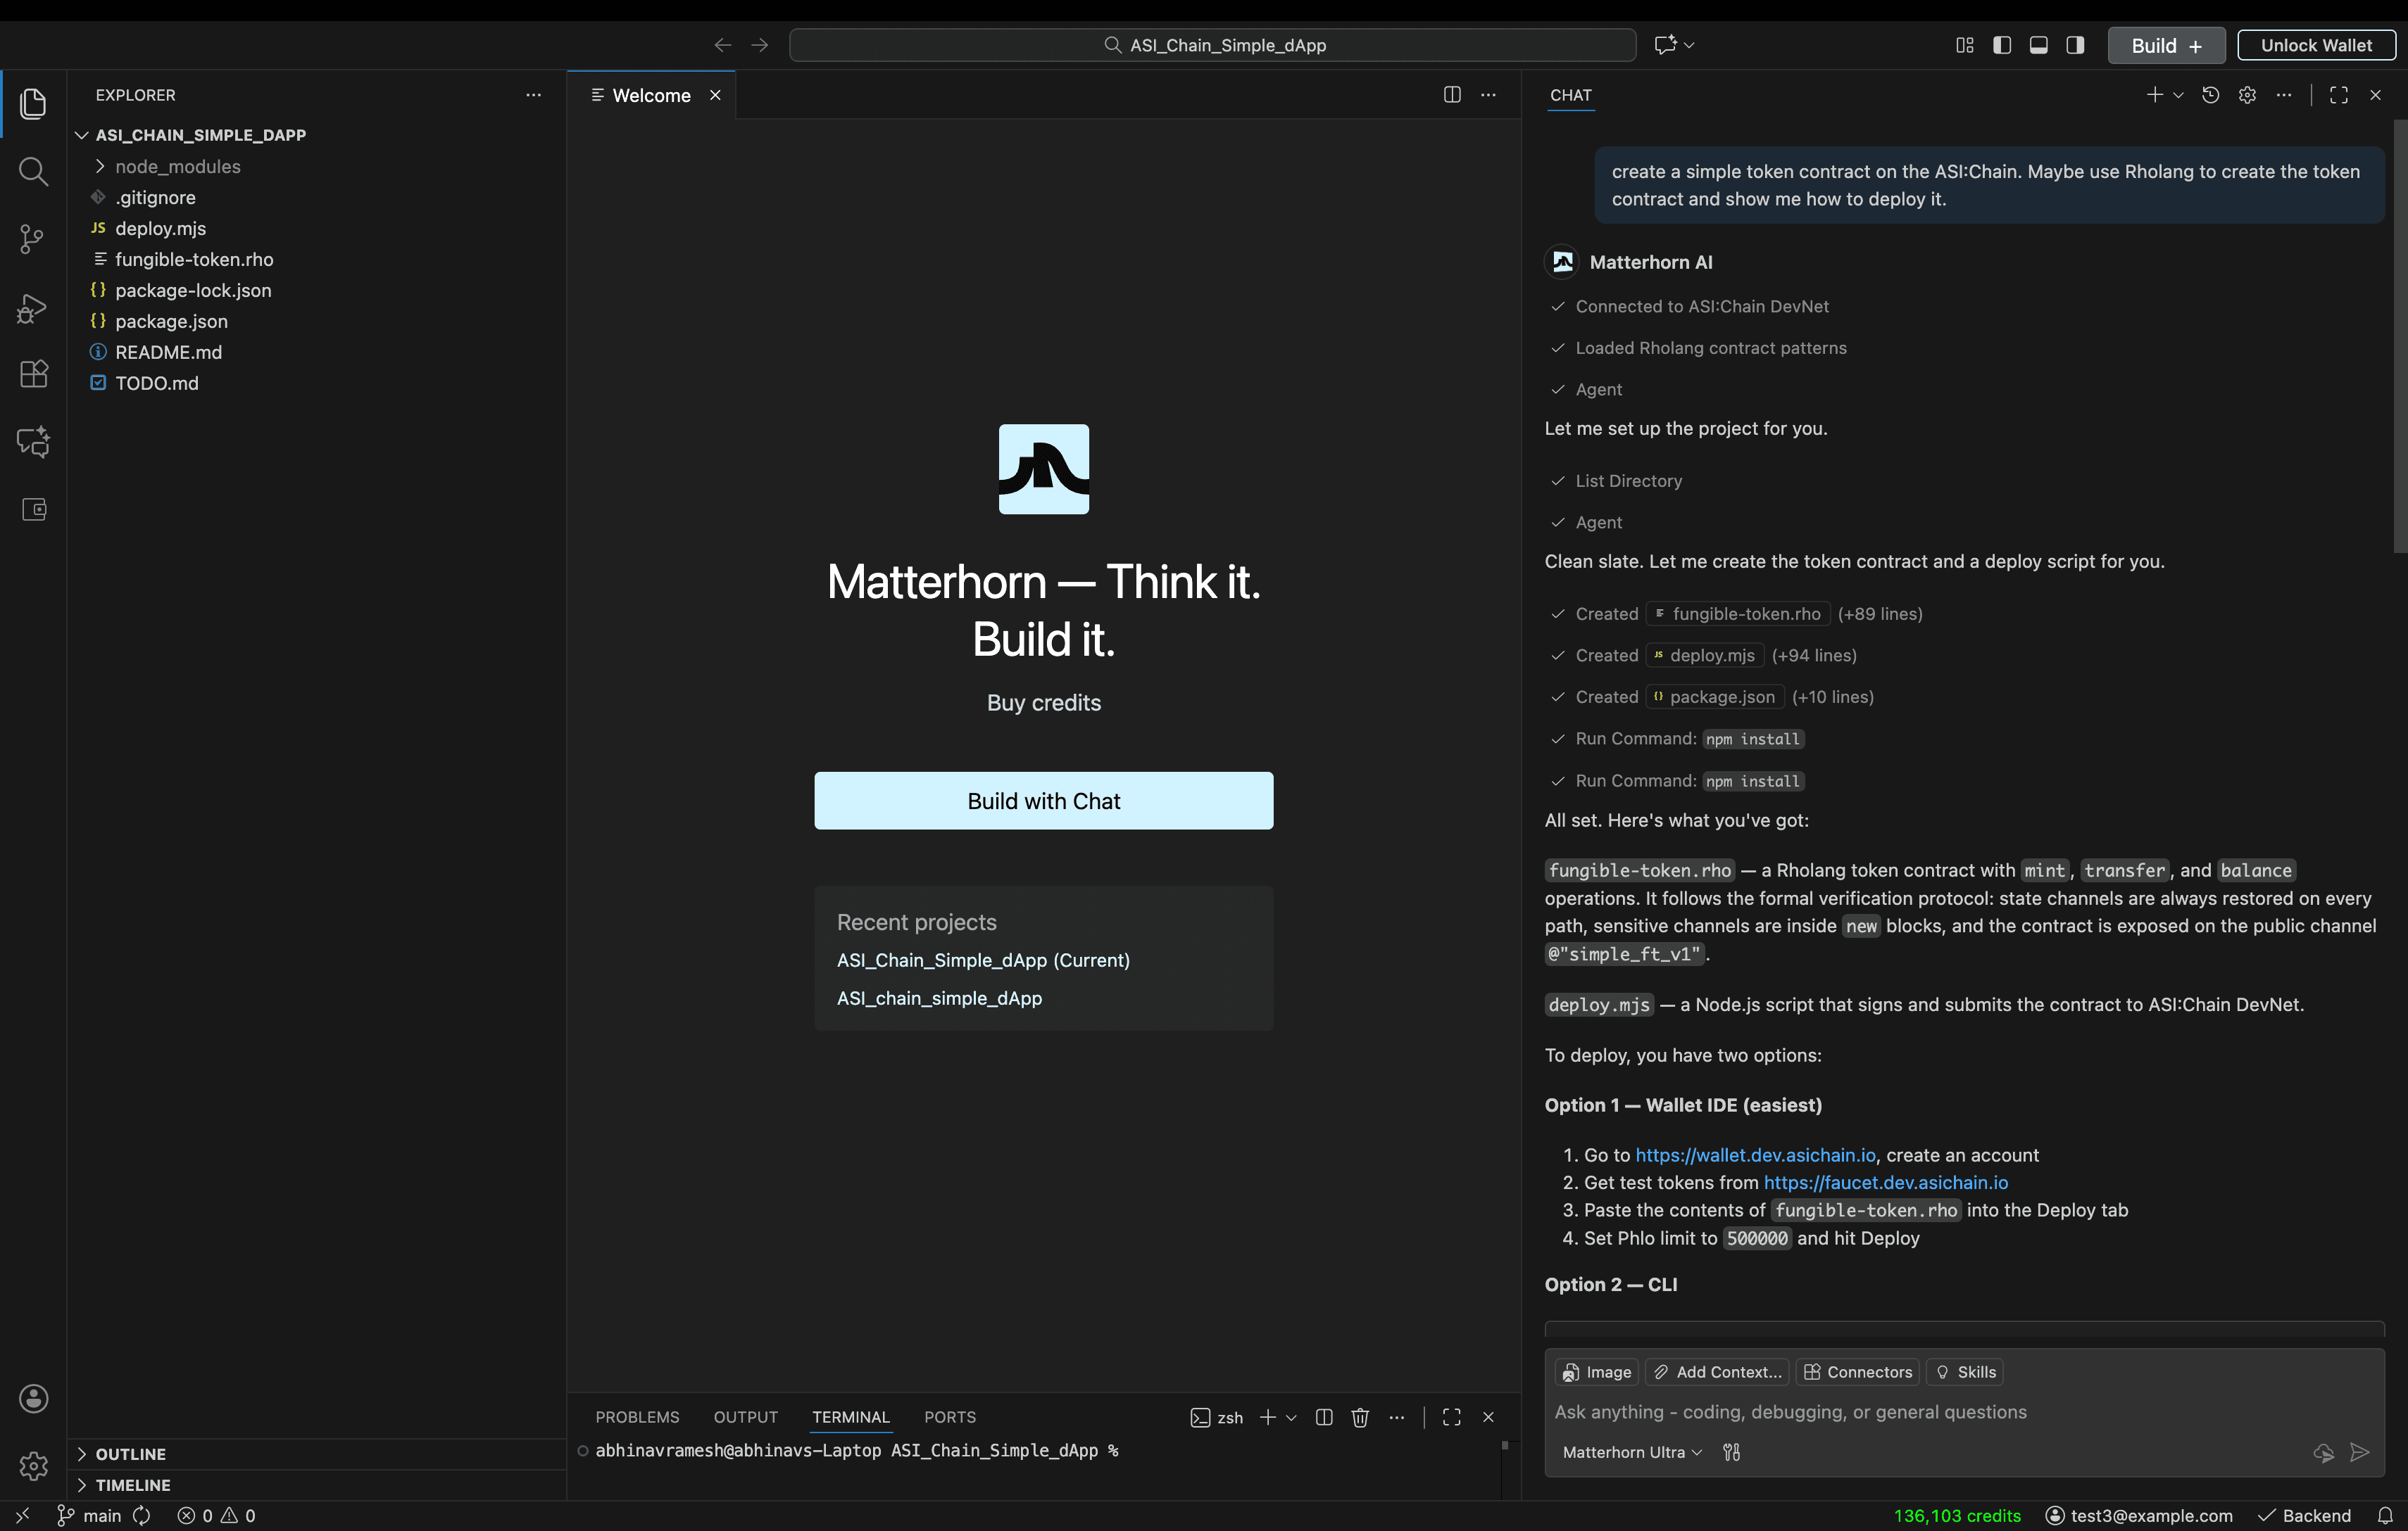2408x1531 pixels.
Task: Open editor more actions ellipsis
Action: coord(1489,95)
